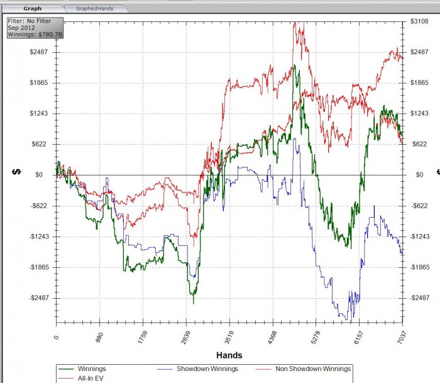Click the Sep 2012 text in filter box
Viewport: 440px width, 383px height.
click(21, 28)
